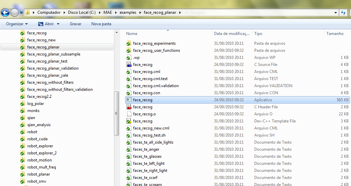
Task: Click the Gravar toolbar button
Action: (x=76, y=24)
